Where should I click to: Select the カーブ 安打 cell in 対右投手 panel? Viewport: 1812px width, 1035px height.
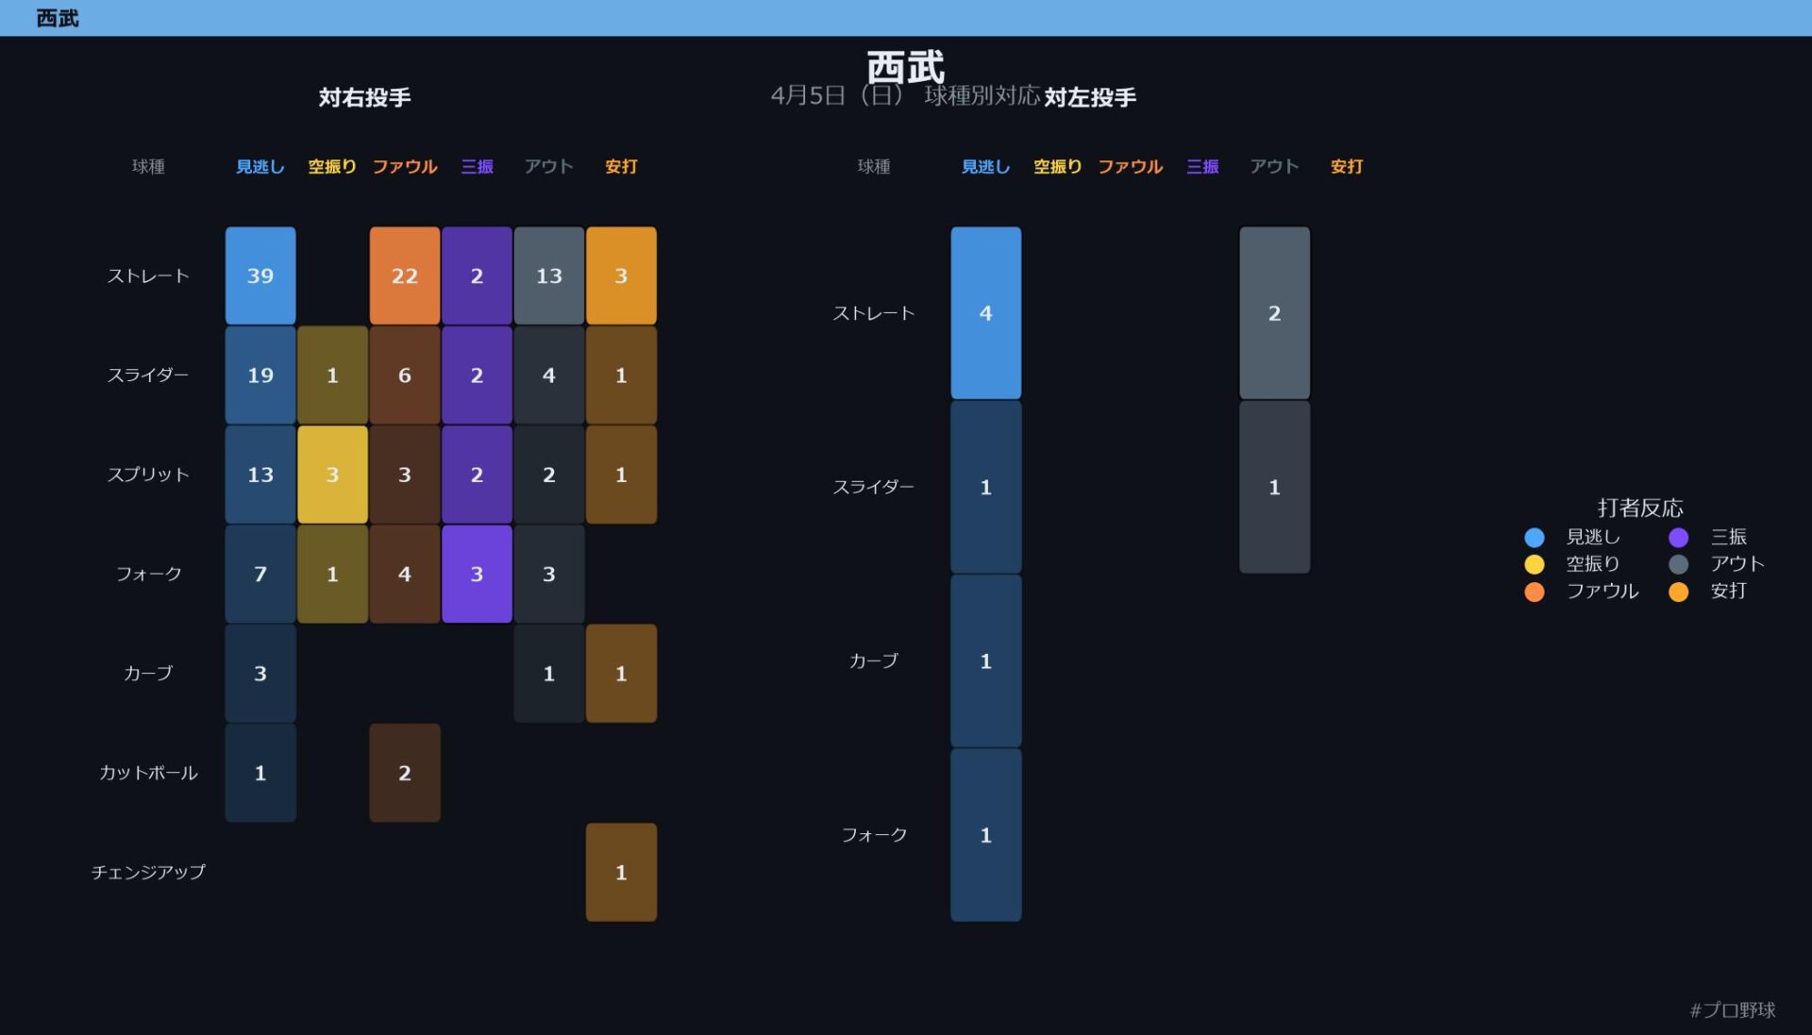tap(621, 674)
